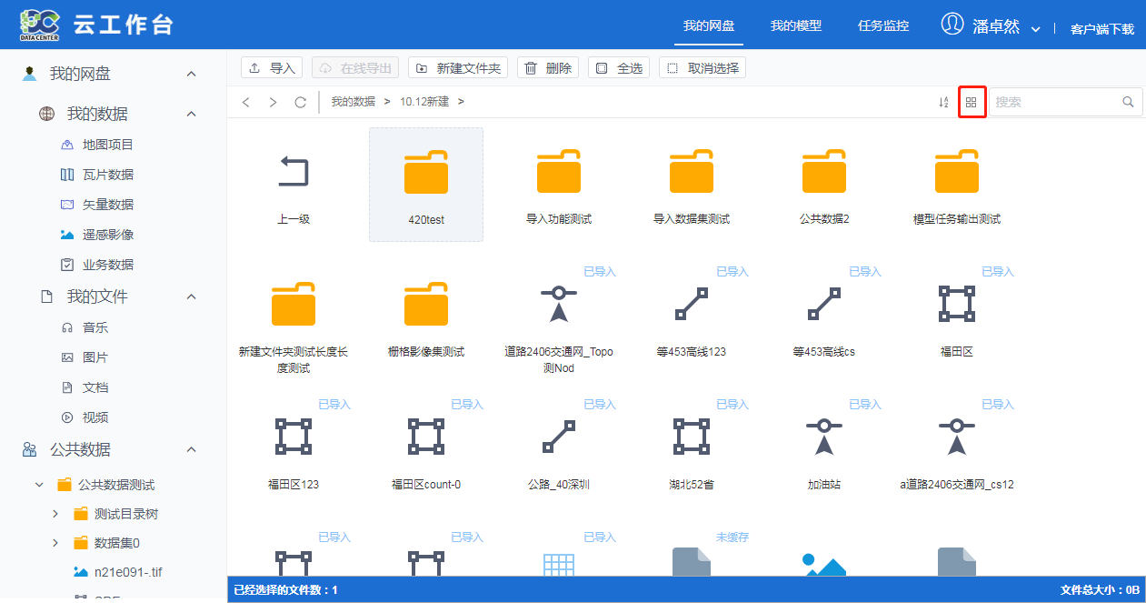Switch to 任务监控 tab

click(883, 25)
